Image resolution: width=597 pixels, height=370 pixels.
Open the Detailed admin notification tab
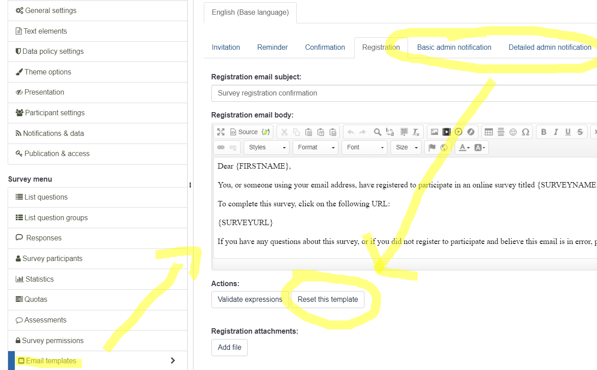click(x=550, y=47)
